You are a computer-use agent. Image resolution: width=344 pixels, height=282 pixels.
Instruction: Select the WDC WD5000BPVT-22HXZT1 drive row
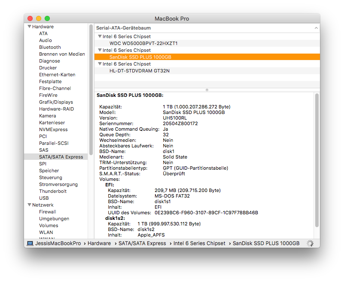tap(207, 43)
